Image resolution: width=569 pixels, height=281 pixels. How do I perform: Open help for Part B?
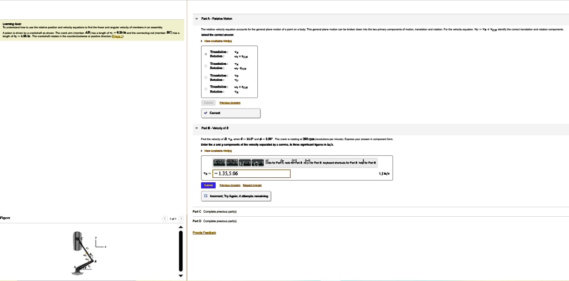pos(367,163)
